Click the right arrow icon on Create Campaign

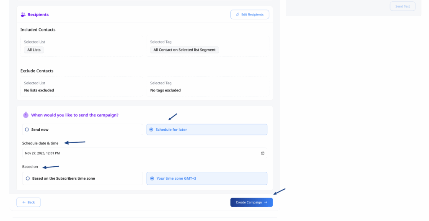click(x=266, y=203)
